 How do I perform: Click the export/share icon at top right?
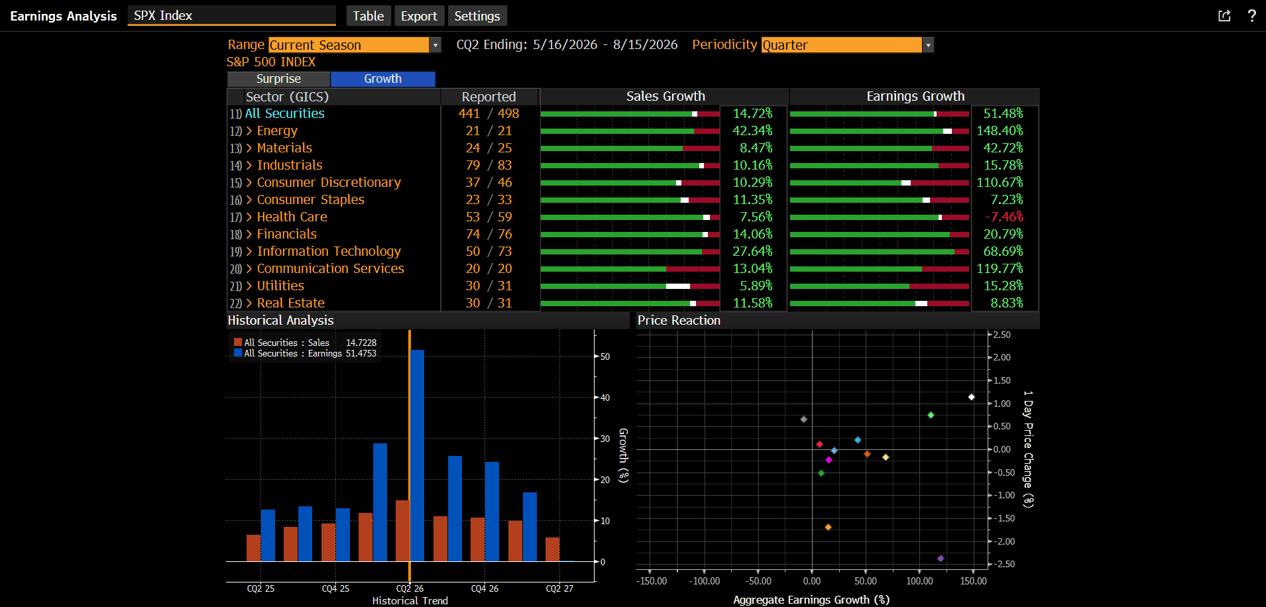click(x=1224, y=16)
